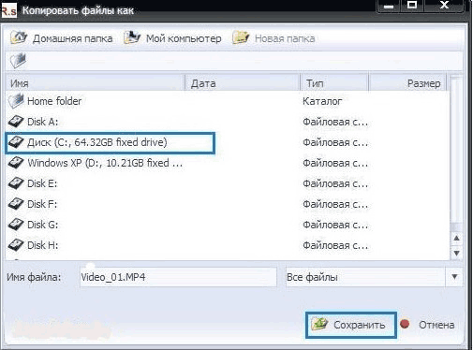
Task: Select the Disk A: drive icon
Action: point(16,122)
